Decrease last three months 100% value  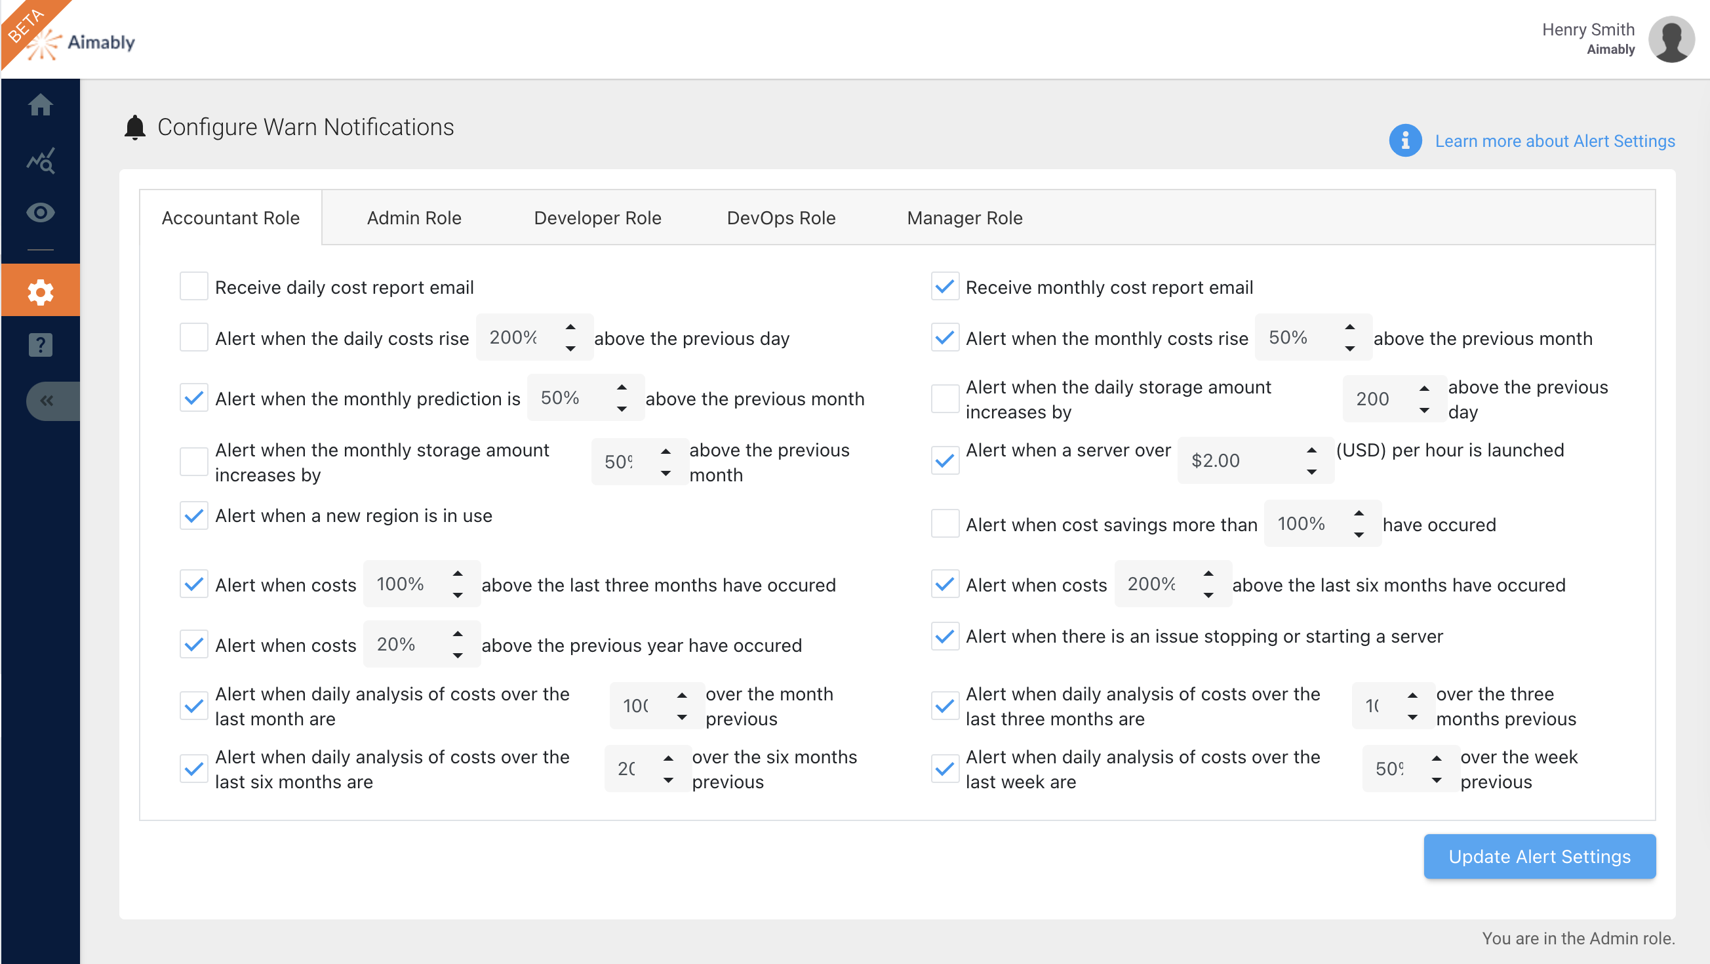click(458, 595)
